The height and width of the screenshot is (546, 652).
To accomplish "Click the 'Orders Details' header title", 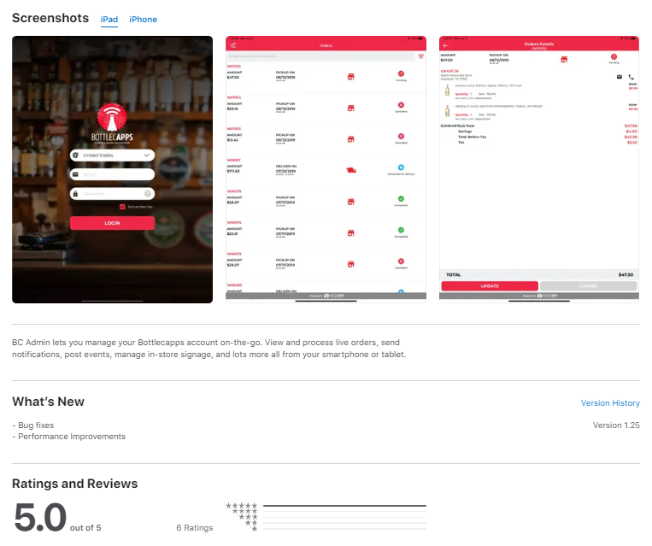I will click(x=538, y=44).
